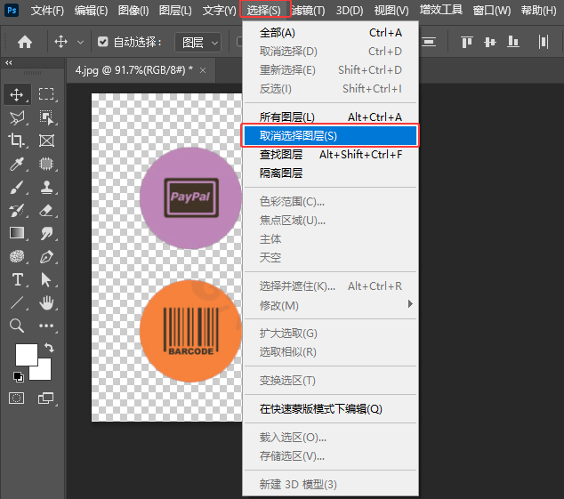
Task: Open the 滤镜(T) menu
Action: 309,11
